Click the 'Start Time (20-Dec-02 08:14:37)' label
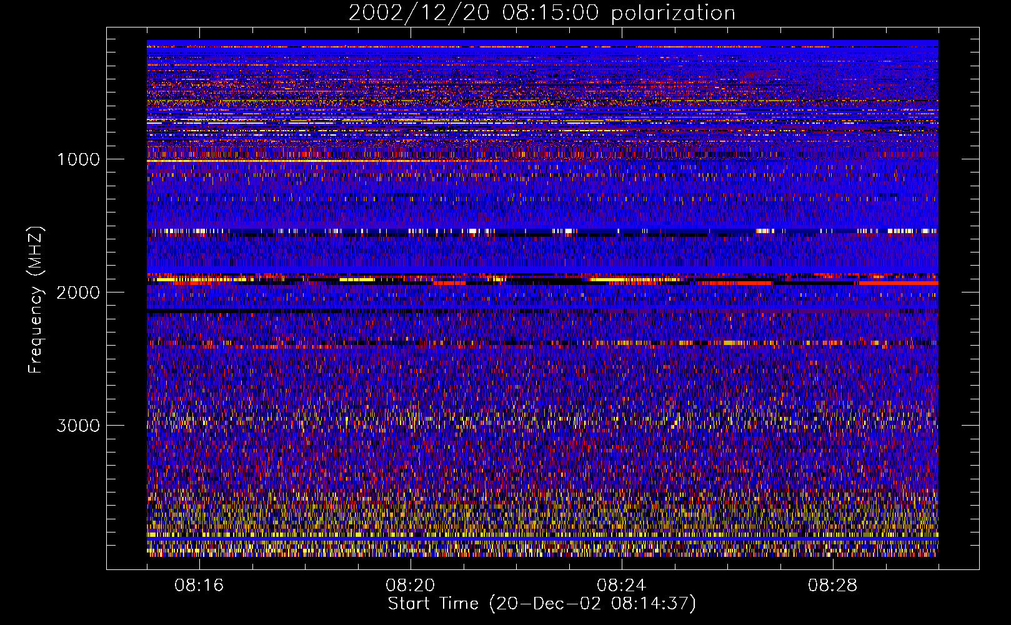 click(x=542, y=604)
